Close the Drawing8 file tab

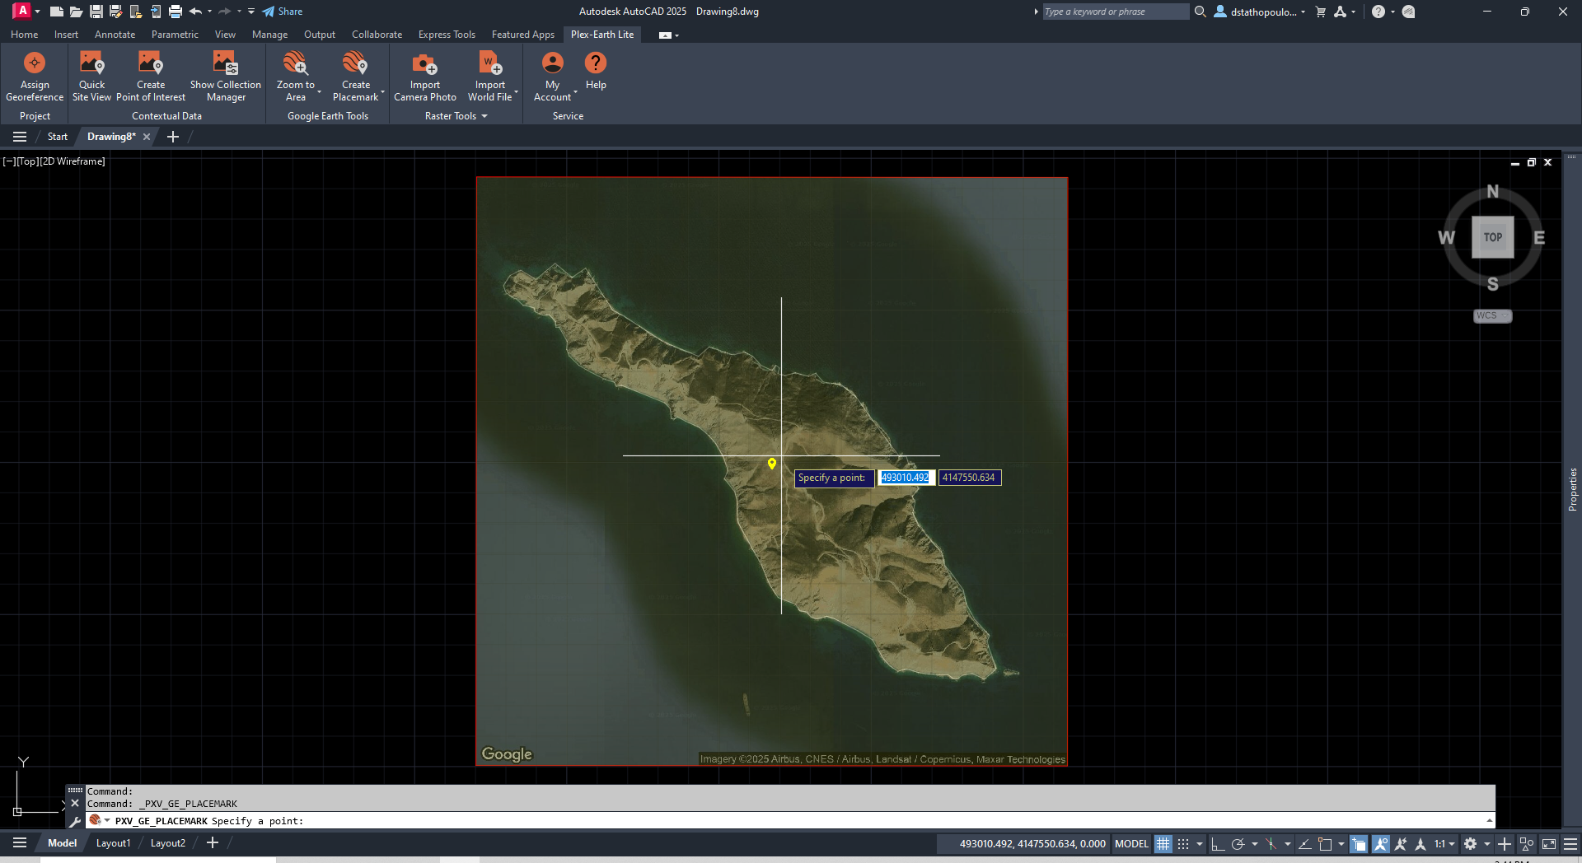pos(147,137)
